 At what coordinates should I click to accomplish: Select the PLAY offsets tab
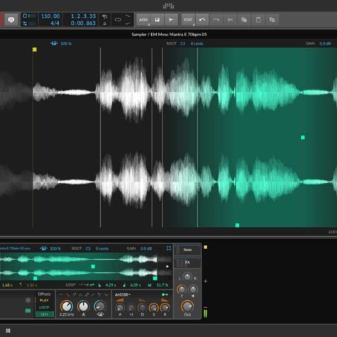click(44, 300)
